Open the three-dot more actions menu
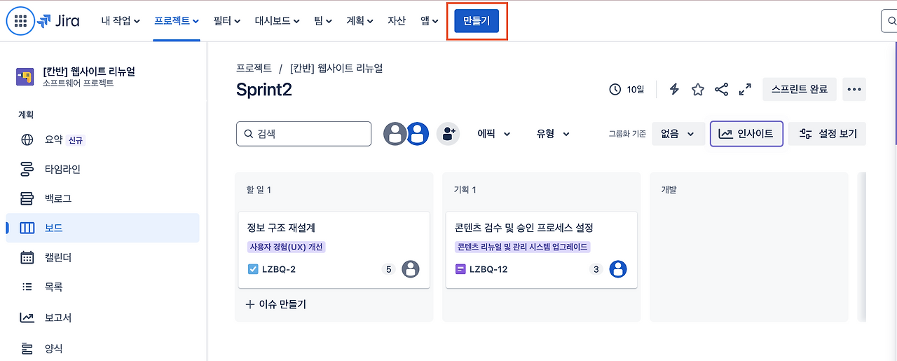Screen dimensions: 897x361 click(x=854, y=89)
